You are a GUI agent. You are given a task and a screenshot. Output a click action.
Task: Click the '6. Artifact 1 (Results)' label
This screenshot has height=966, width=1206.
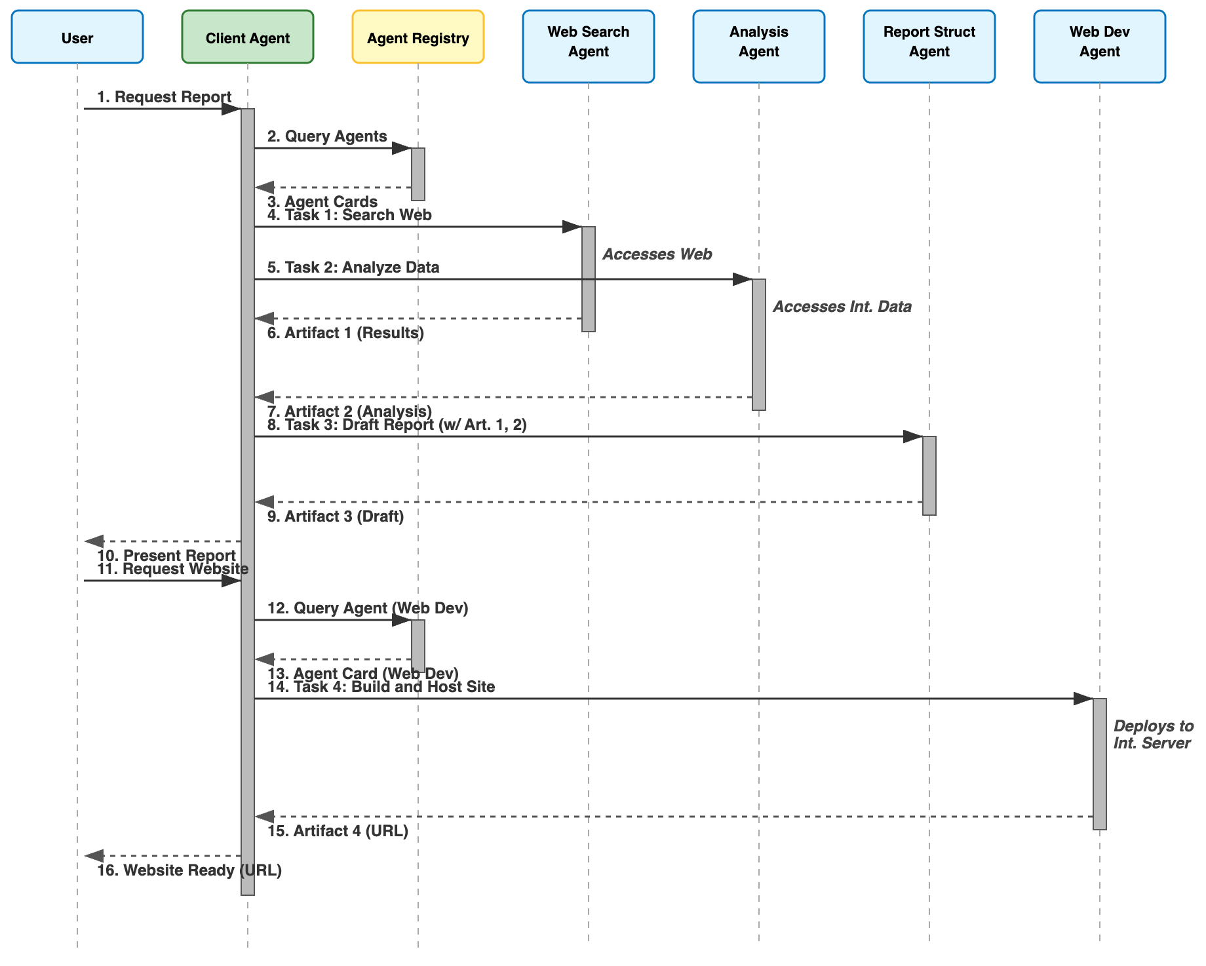(x=345, y=333)
